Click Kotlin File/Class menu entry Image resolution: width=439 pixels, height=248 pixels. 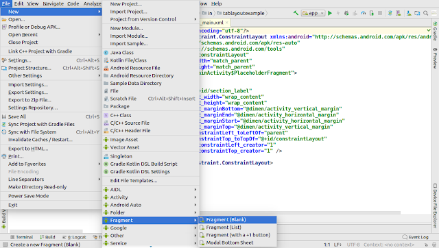pos(151,60)
